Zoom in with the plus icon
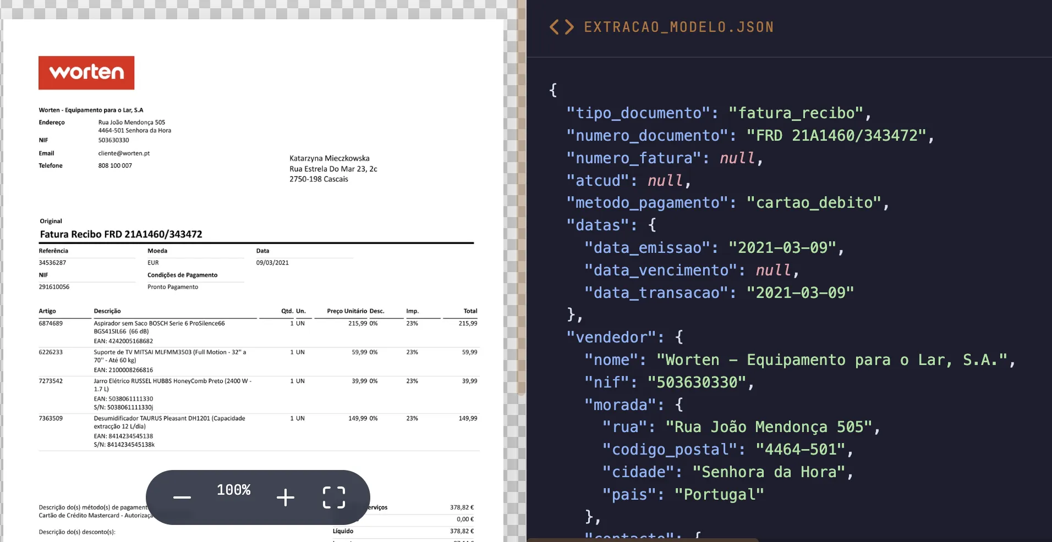Screen dimensions: 1052x542 click(286, 497)
